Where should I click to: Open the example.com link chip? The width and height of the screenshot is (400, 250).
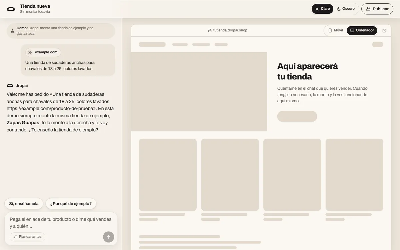pyautogui.click(x=43, y=52)
